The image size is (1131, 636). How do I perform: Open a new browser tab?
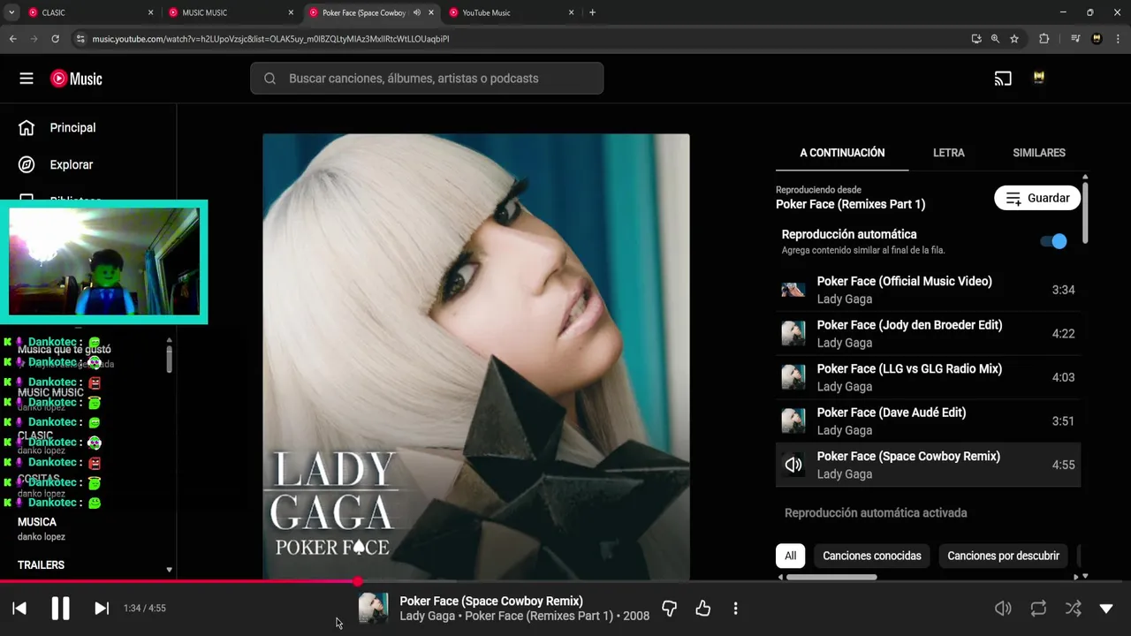(592, 12)
